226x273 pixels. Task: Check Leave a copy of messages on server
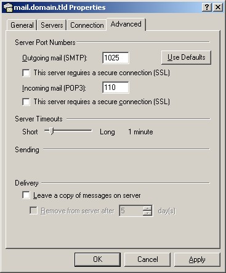pos(26,195)
